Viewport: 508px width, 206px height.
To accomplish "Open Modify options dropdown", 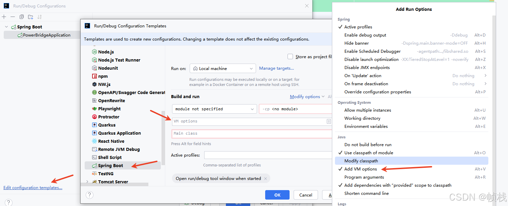I will [x=307, y=97].
